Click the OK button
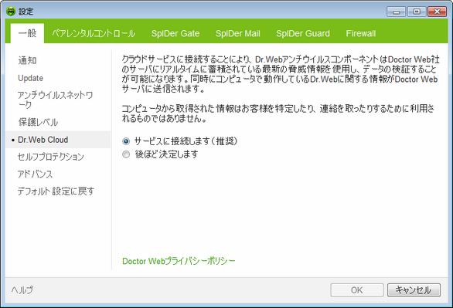453x308 pixels. 357,290
